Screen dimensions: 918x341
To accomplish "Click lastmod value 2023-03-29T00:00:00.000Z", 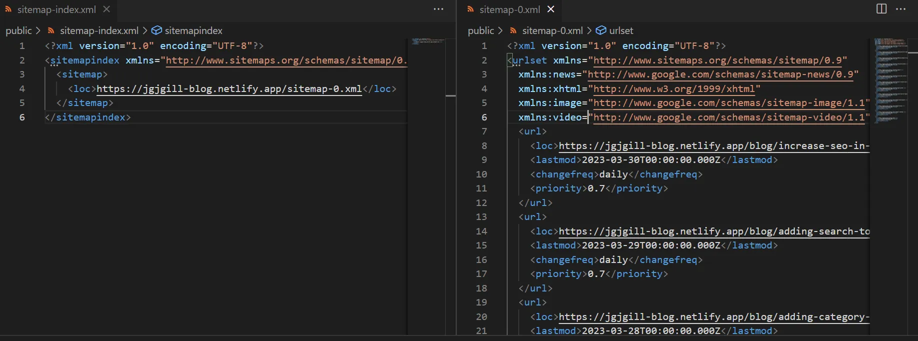I will pyautogui.click(x=651, y=245).
